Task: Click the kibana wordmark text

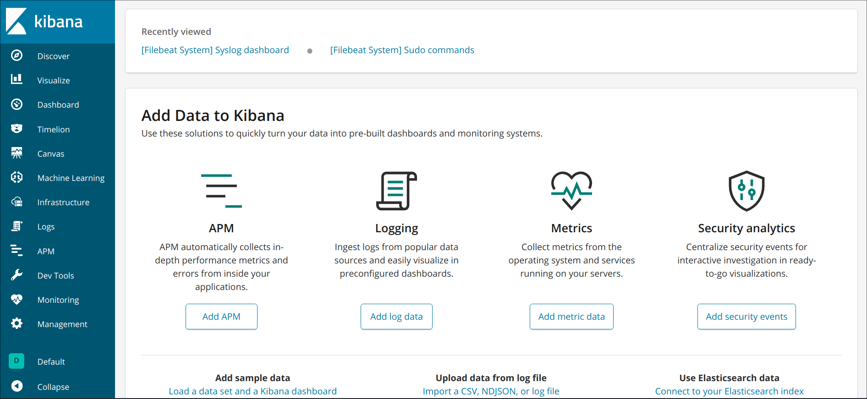Action: 59,22
